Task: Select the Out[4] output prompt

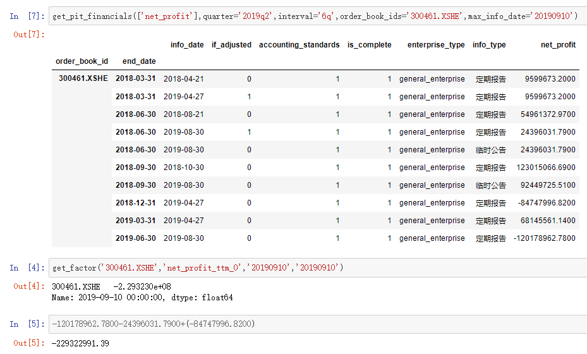Action: point(29,286)
